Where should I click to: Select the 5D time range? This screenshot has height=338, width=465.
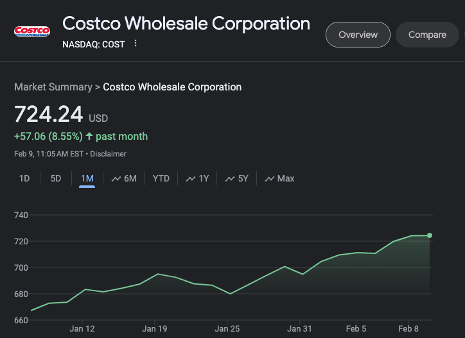tap(56, 178)
